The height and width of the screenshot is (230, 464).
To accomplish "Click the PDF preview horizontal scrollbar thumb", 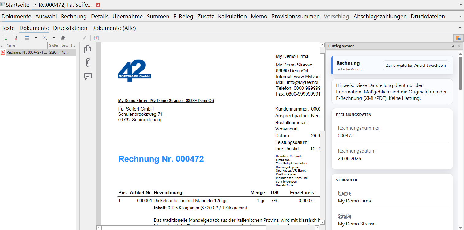I will 184,228.
